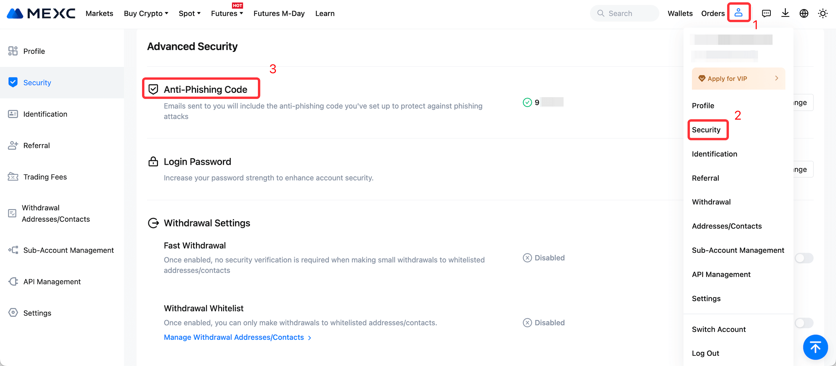Click the MEXC logo
The image size is (836, 366).
coord(41,13)
